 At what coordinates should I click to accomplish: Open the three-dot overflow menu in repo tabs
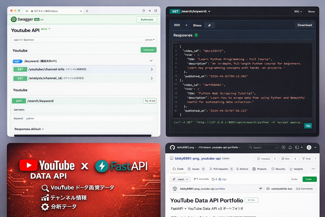(x=313, y=169)
